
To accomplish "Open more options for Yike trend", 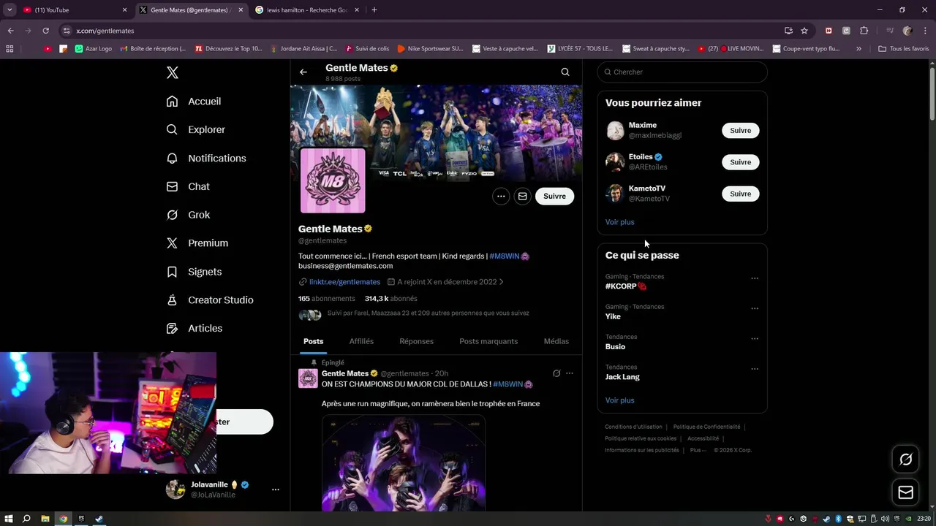I will [x=755, y=308].
